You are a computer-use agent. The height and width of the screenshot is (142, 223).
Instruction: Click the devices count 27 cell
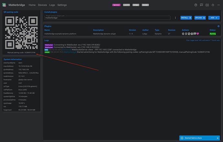coord(169,34)
